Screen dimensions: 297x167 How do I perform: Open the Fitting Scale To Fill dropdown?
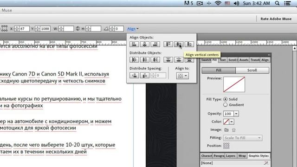(x=243, y=138)
